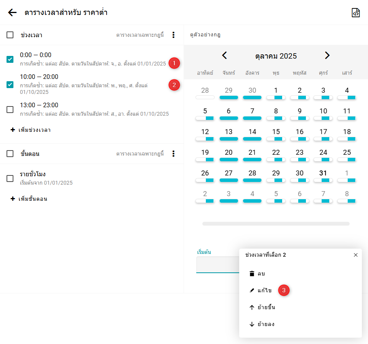Click the down arrow icon for ย้ายลง
This screenshot has height=344, width=368.
(x=252, y=324)
